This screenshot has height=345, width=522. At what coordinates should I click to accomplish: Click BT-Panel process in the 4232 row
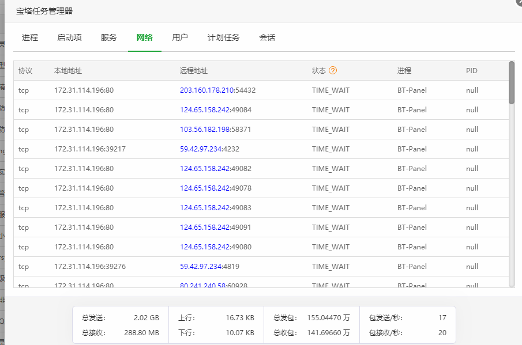(412, 149)
